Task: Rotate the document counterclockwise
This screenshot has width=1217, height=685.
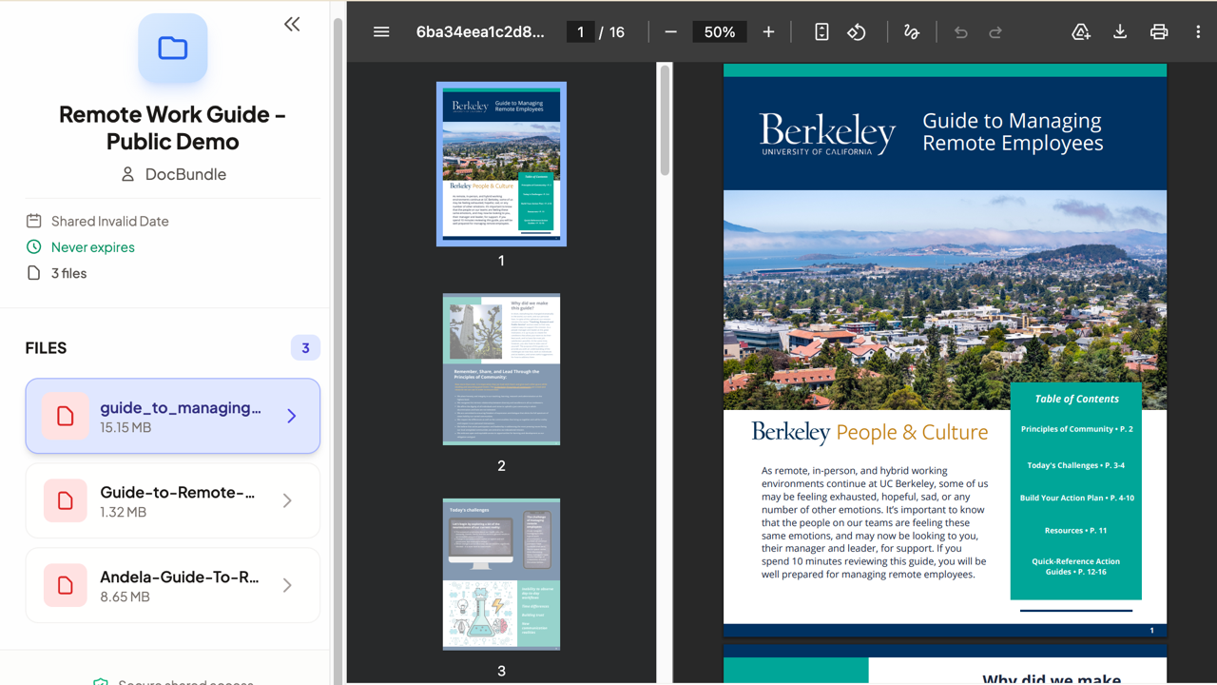Action: [857, 31]
